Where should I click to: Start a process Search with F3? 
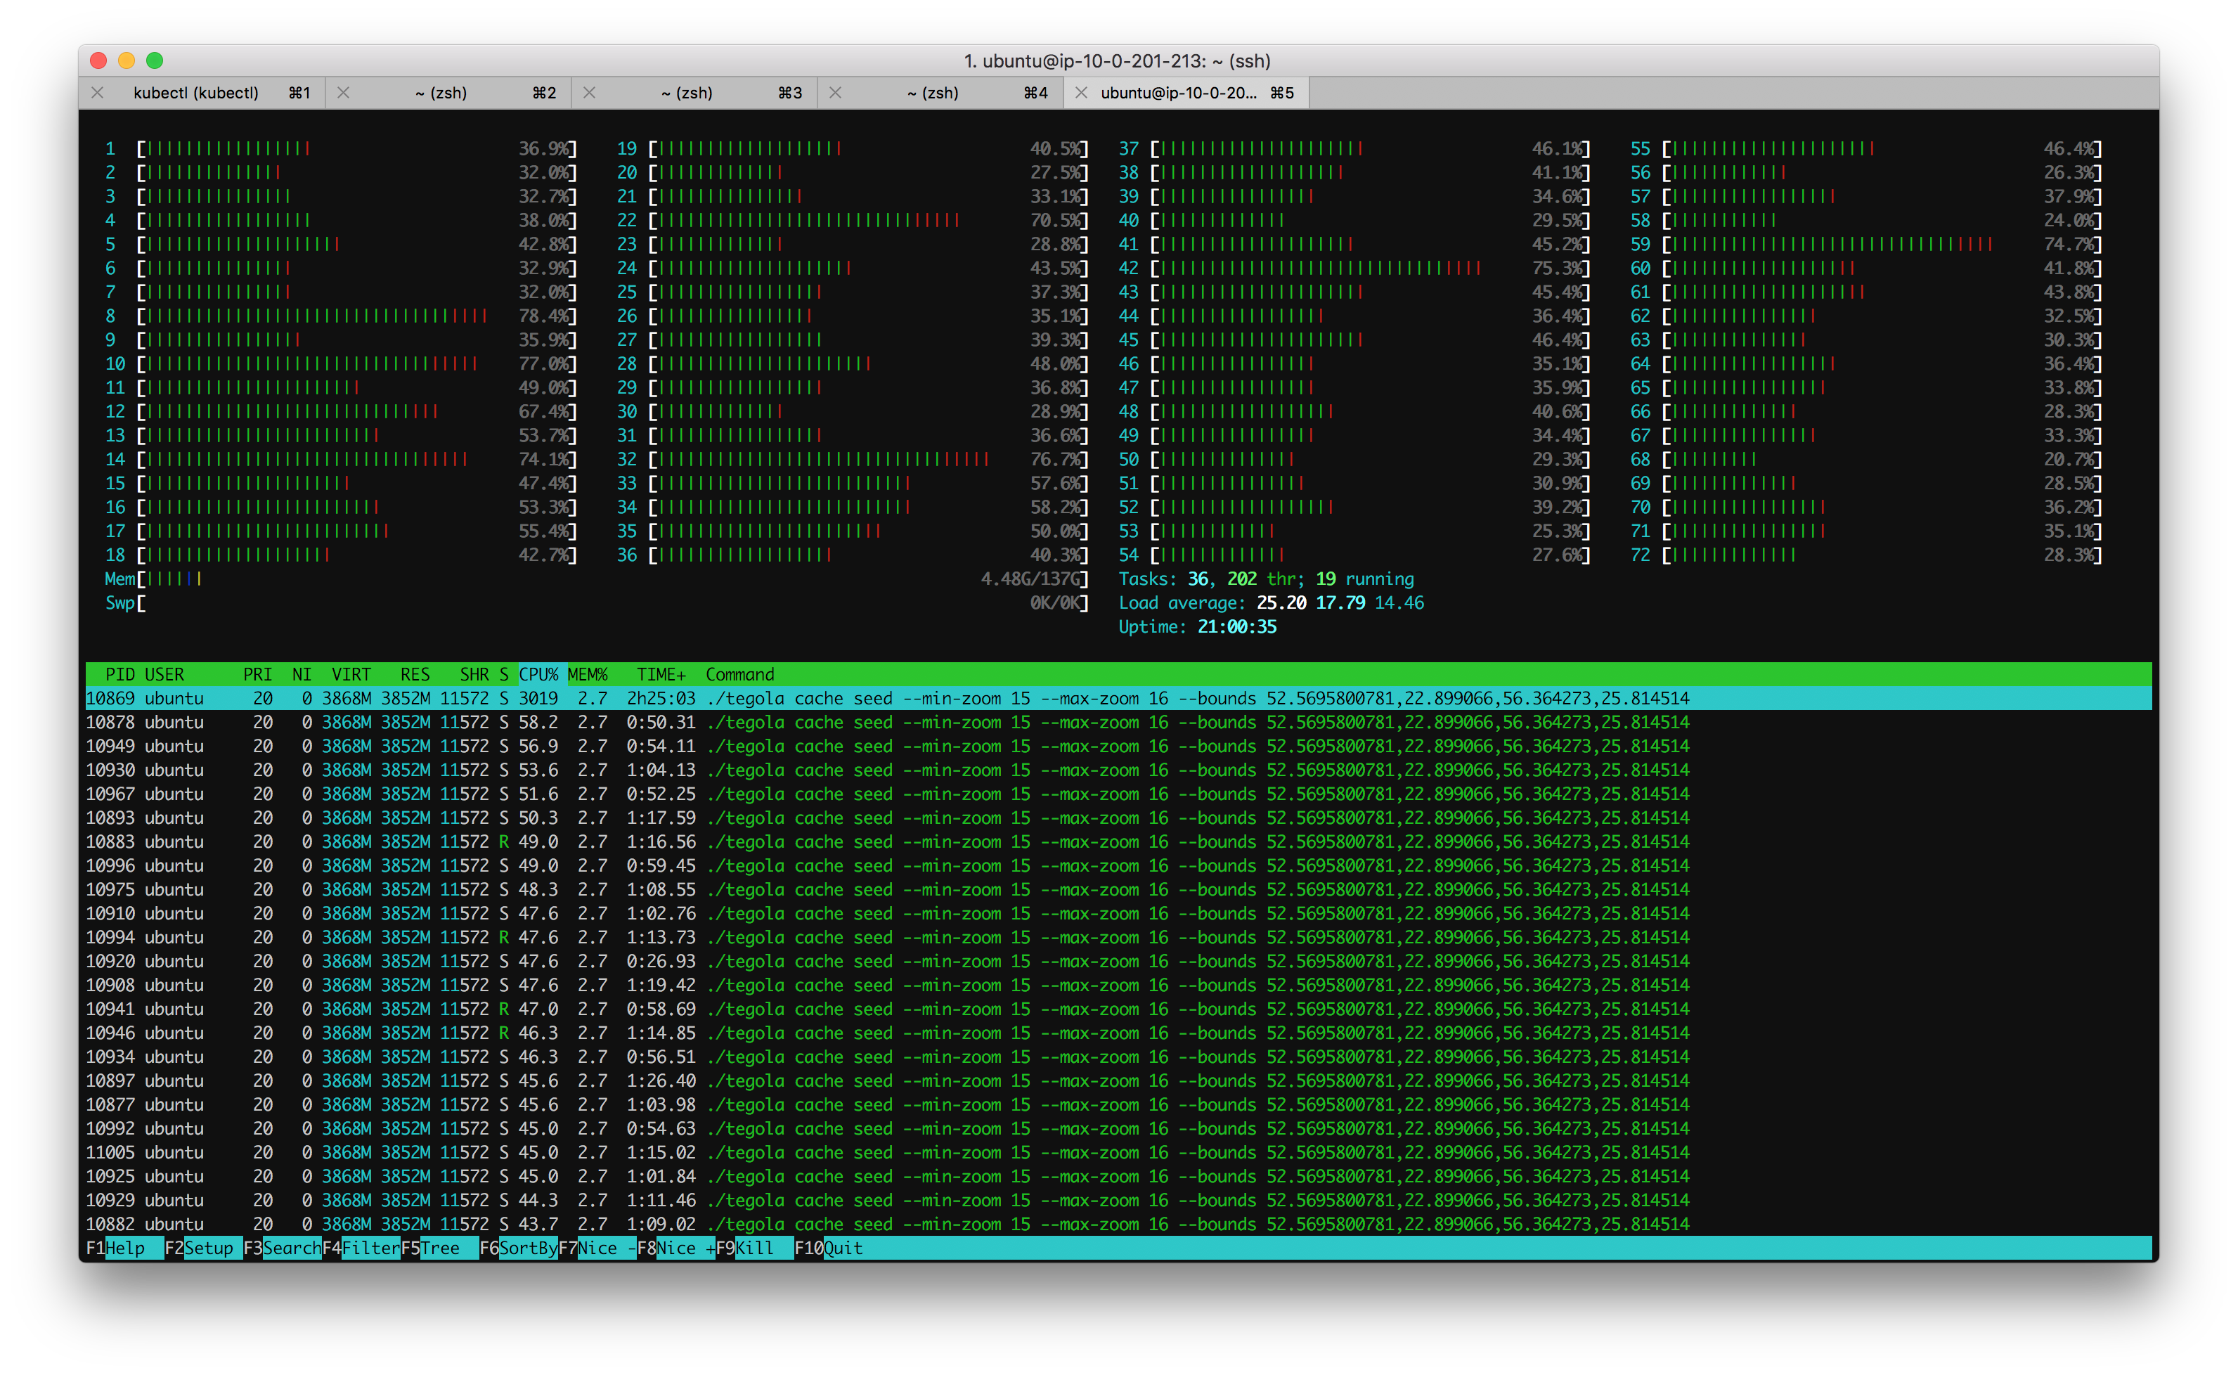(x=287, y=1248)
